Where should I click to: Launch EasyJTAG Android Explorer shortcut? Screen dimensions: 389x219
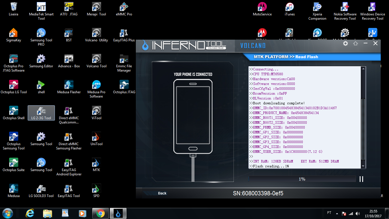[x=69, y=167]
